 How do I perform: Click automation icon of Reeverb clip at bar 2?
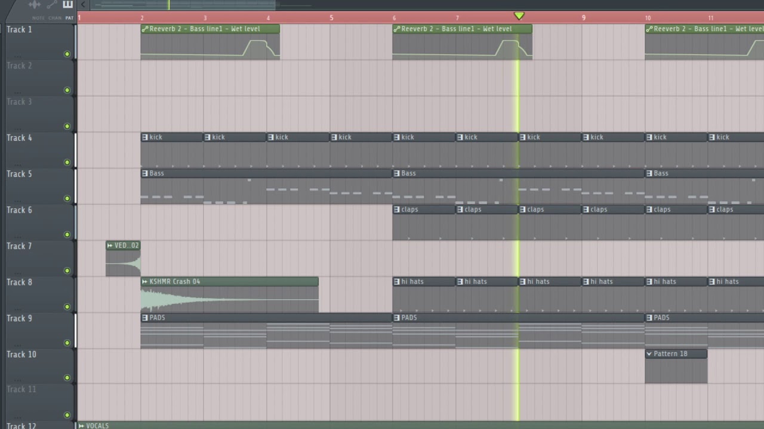tap(145, 29)
